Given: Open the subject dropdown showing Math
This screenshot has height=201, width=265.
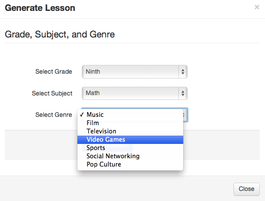Looking at the screenshot, I should click(x=131, y=93).
